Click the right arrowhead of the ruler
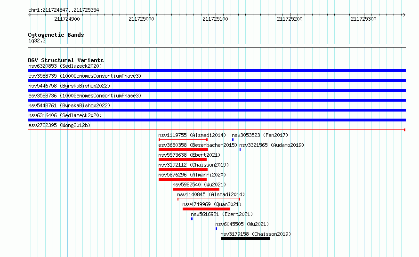 [x=404, y=15]
